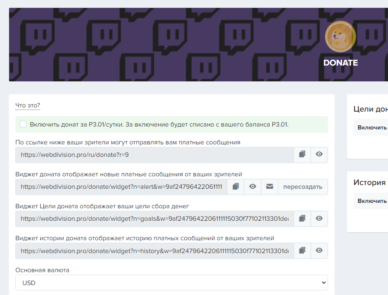Preview the donation history widget

(x=319, y=251)
